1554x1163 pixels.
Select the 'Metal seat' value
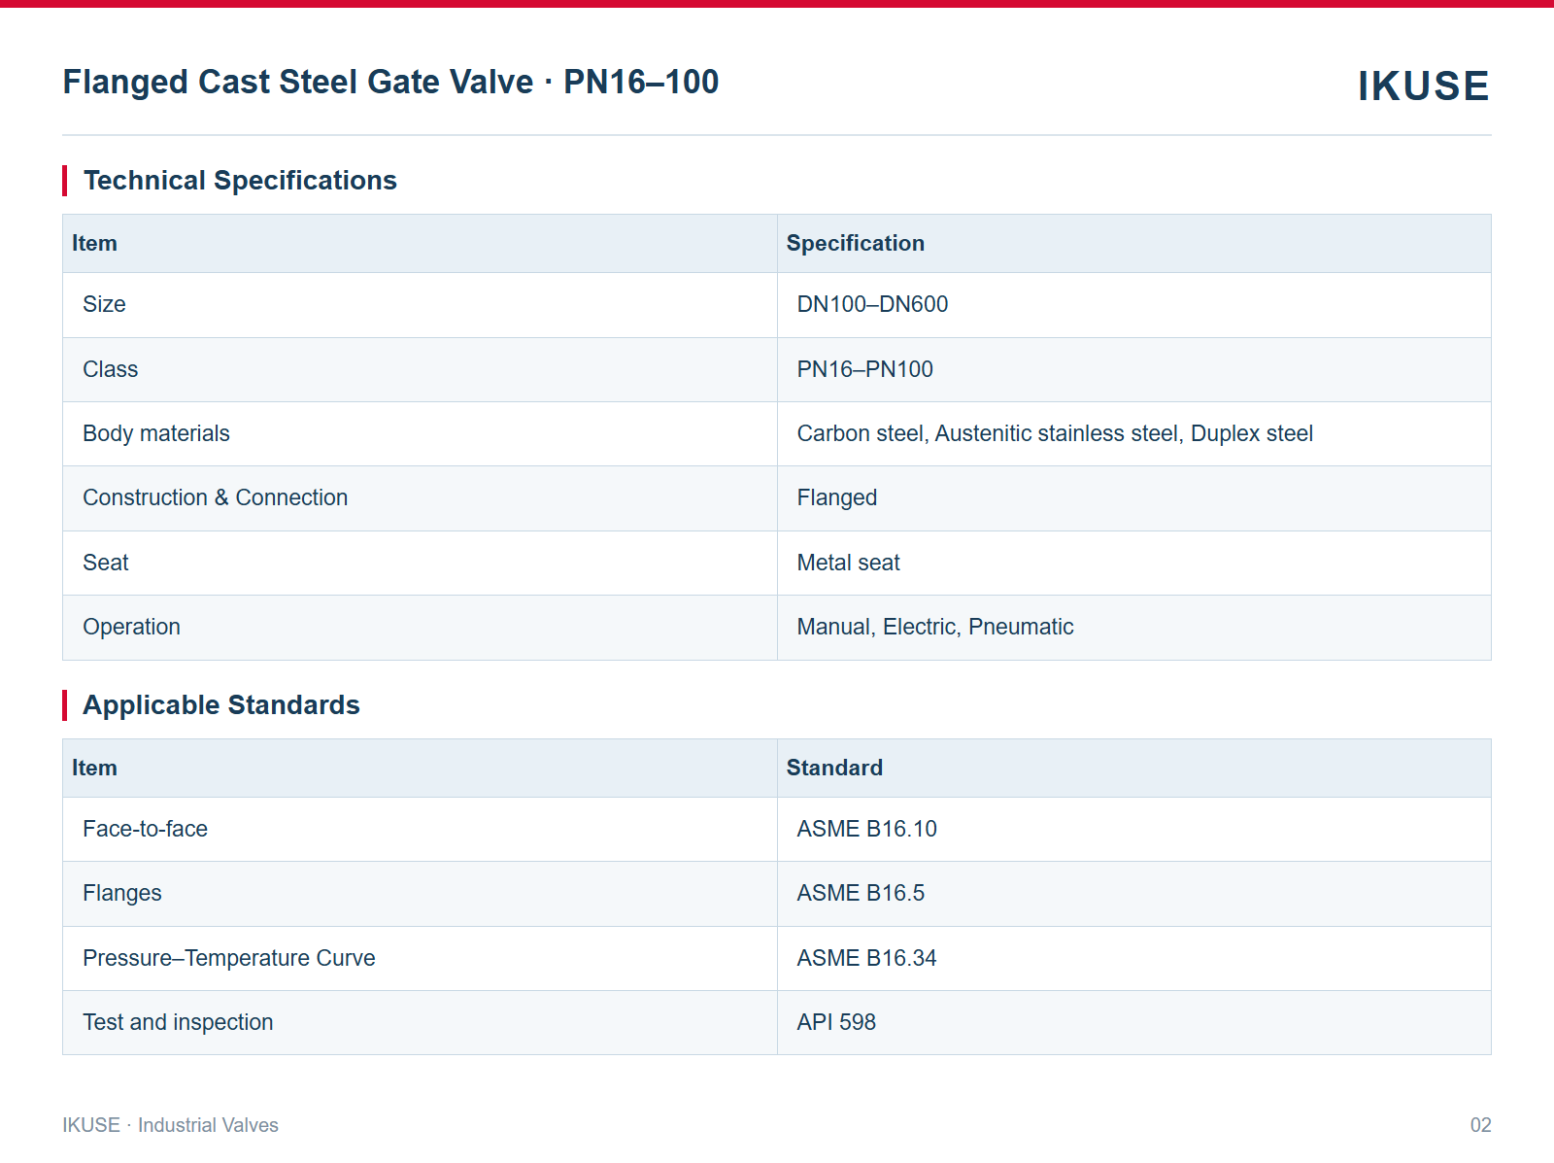pyautogui.click(x=848, y=563)
